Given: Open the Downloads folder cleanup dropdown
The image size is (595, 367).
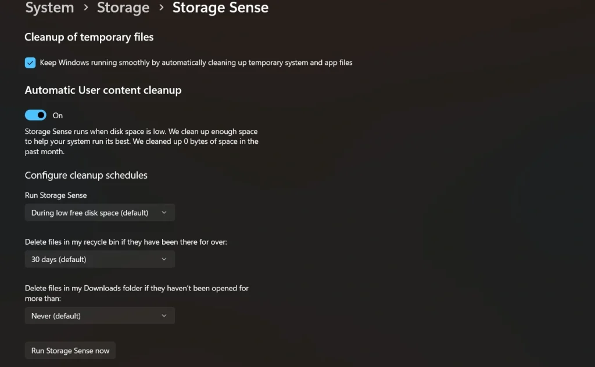Looking at the screenshot, I should (99, 315).
